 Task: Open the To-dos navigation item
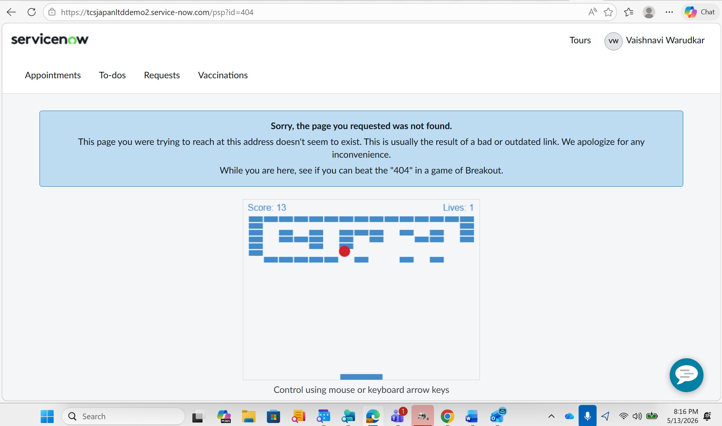pos(112,75)
